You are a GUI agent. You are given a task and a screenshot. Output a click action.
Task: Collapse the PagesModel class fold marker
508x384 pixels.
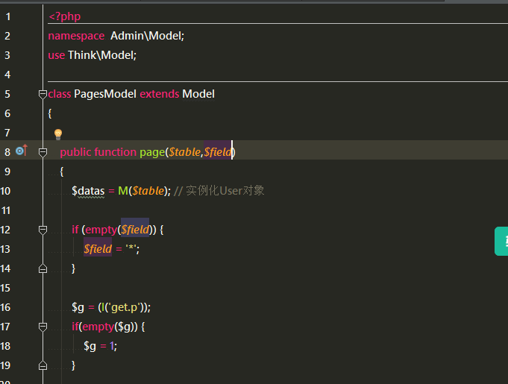pyautogui.click(x=43, y=94)
